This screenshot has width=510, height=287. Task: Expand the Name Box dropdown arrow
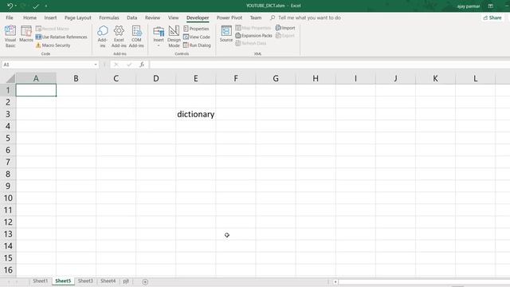[x=96, y=65]
